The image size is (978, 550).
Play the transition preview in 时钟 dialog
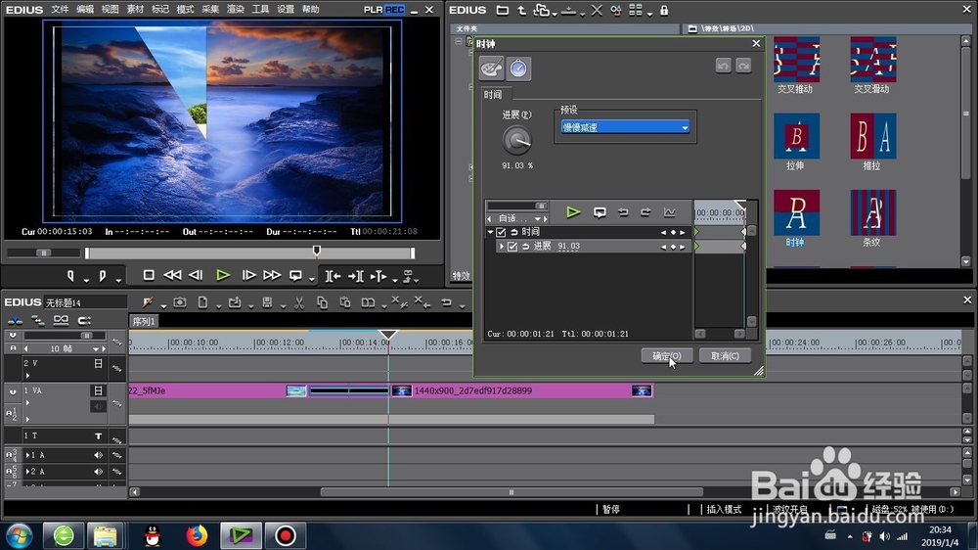tap(573, 212)
